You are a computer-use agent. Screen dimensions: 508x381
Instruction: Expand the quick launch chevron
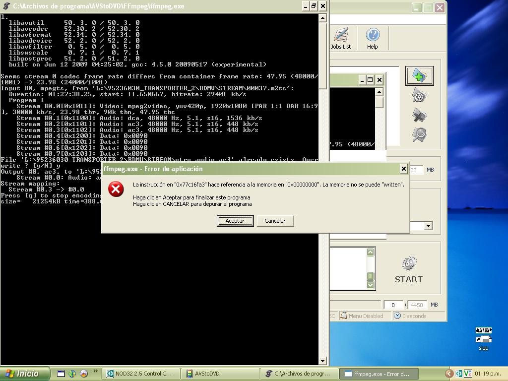(x=95, y=371)
